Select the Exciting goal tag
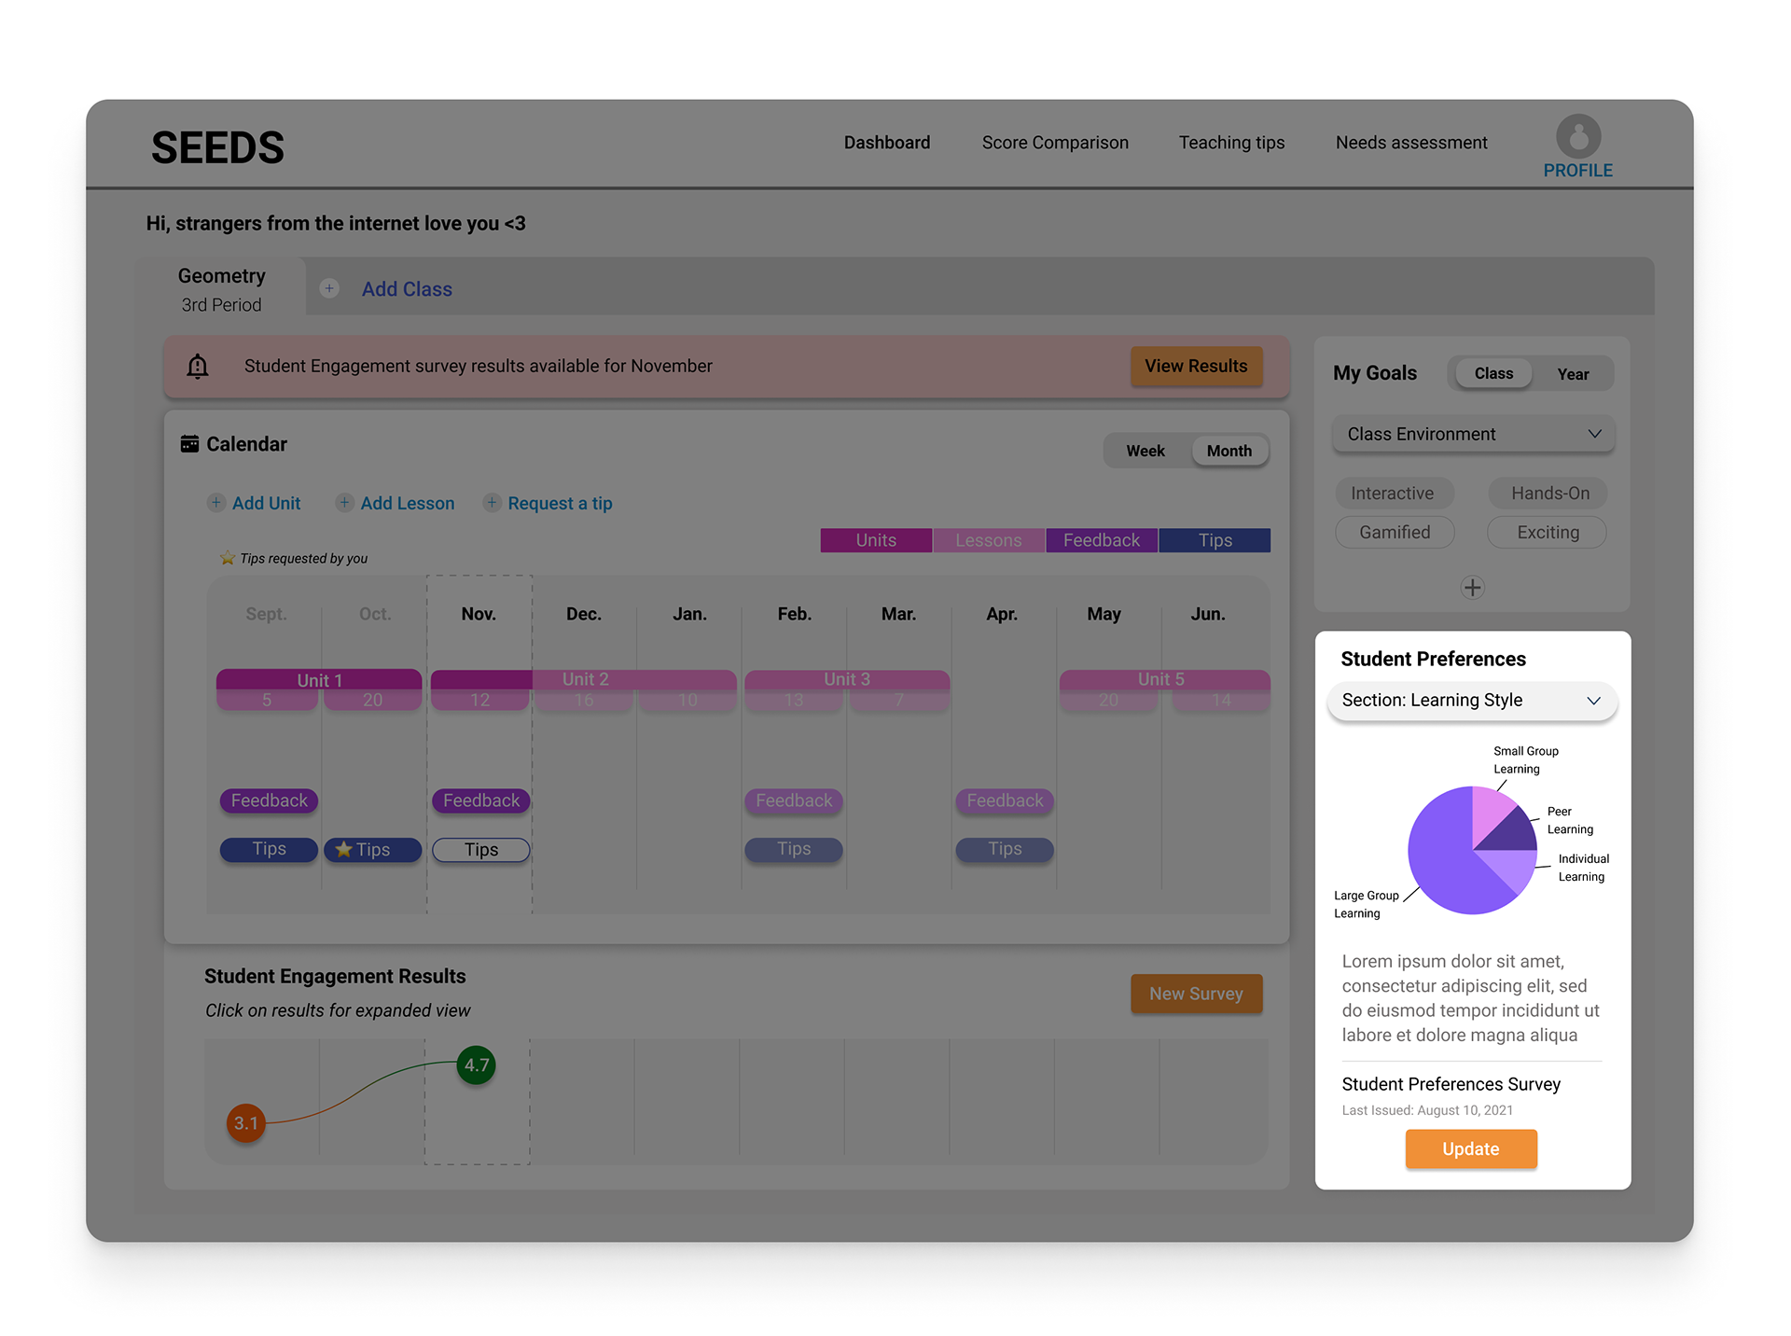 (x=1548, y=532)
